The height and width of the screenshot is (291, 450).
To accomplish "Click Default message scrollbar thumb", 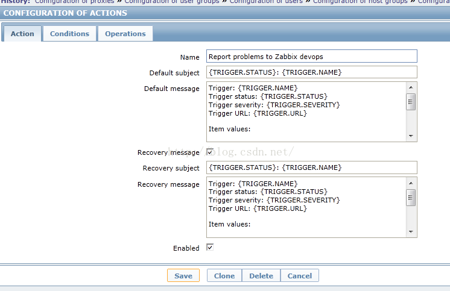I will 411,102.
